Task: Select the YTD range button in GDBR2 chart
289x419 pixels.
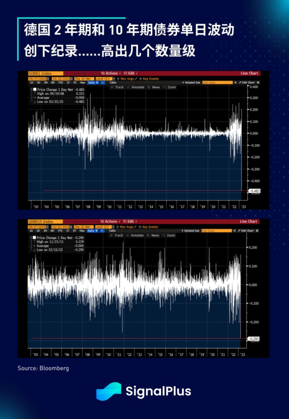Action: (61, 83)
